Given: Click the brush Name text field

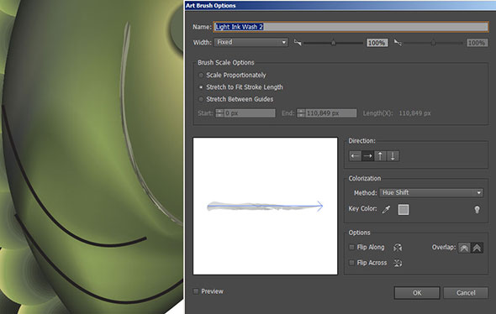Looking at the screenshot, I should point(351,27).
